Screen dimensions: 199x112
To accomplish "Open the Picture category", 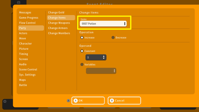I will (24, 49).
